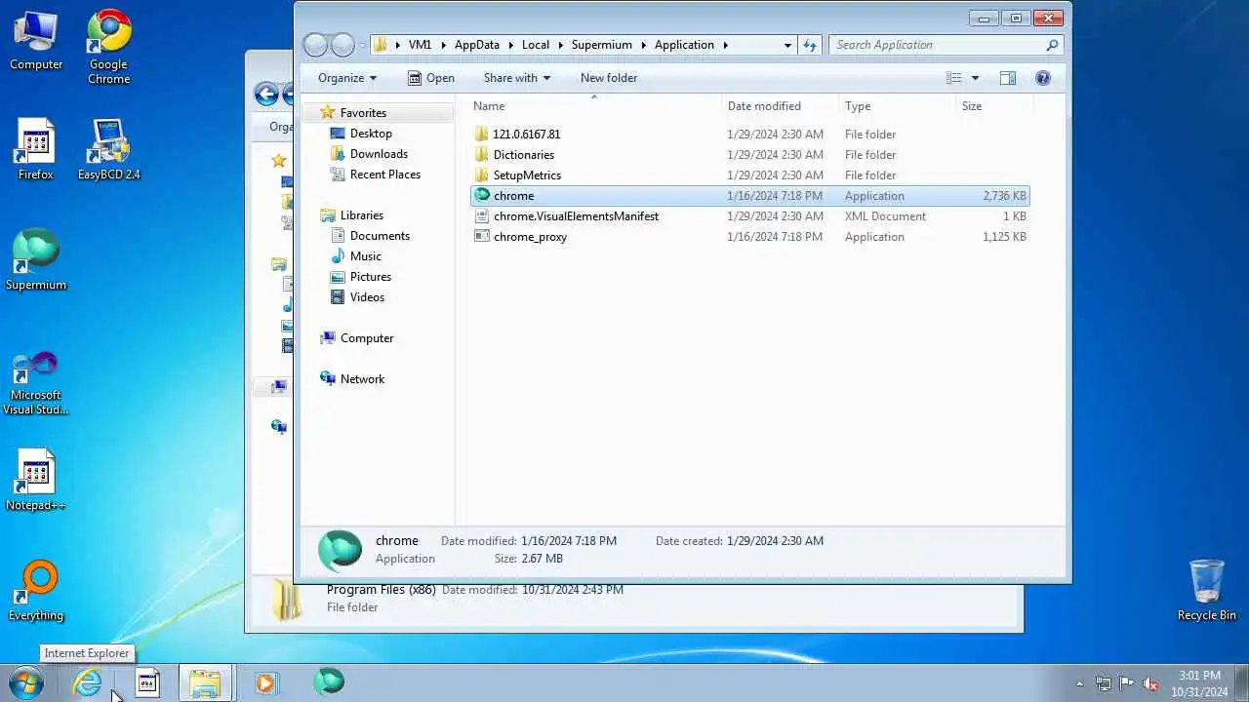The width and height of the screenshot is (1249, 702).
Task: Click the refresh button beside address bar
Action: click(809, 45)
